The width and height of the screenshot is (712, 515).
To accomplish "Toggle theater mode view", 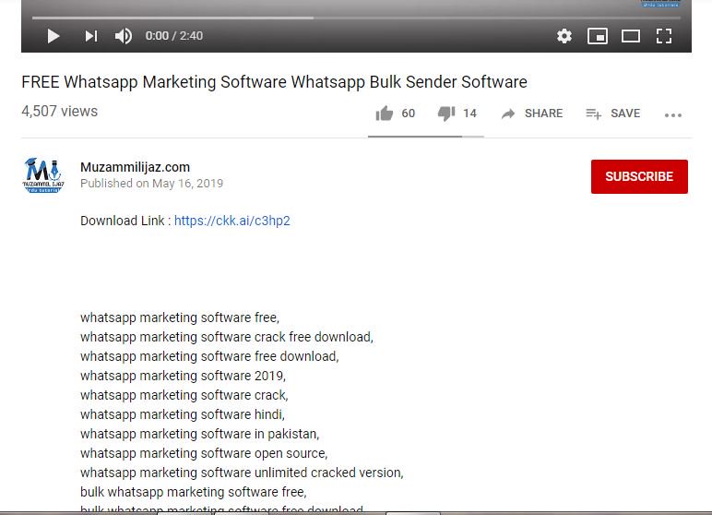I will (x=631, y=36).
